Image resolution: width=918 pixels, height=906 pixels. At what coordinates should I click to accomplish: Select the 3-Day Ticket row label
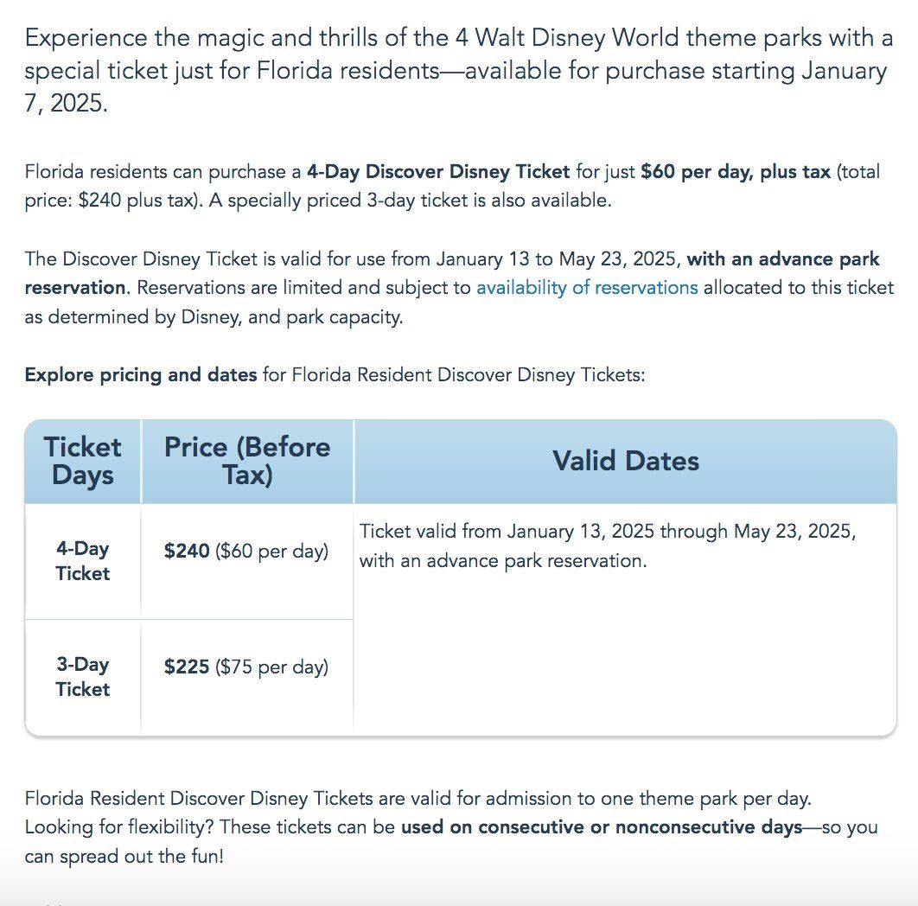[82, 676]
